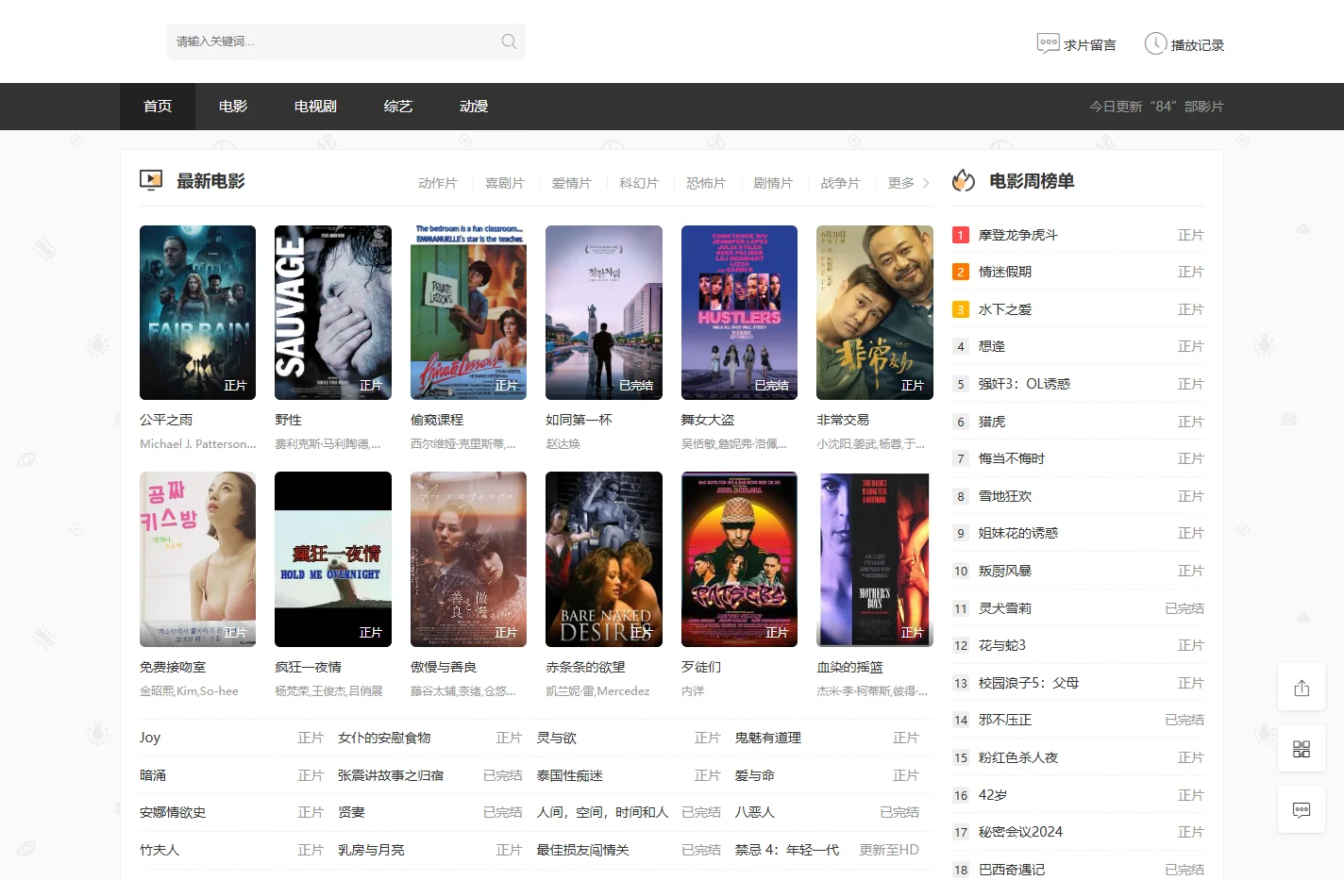Open the 血染的摇篮 poster
The width and height of the screenshot is (1344, 880).
pos(875,559)
